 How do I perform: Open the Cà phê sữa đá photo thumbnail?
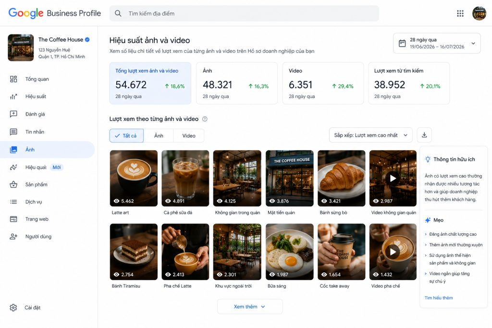(185, 179)
